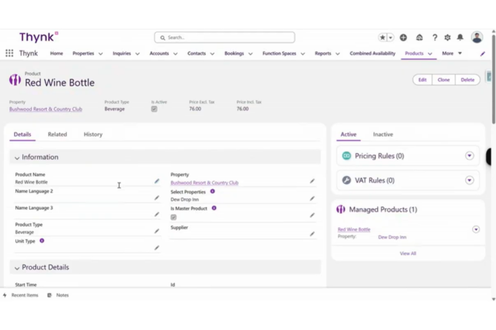This screenshot has height=330, width=496.
Task: Edit Name Language 2 pencil icon
Action: pos(157,198)
